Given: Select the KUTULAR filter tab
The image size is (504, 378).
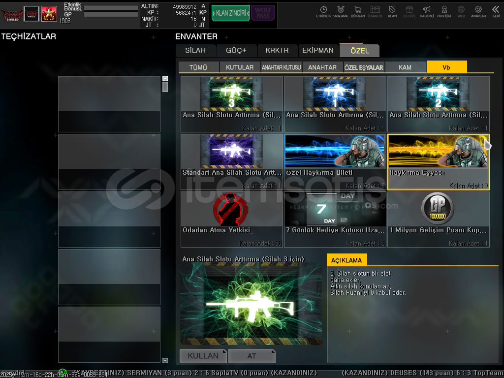Looking at the screenshot, I should [x=240, y=67].
